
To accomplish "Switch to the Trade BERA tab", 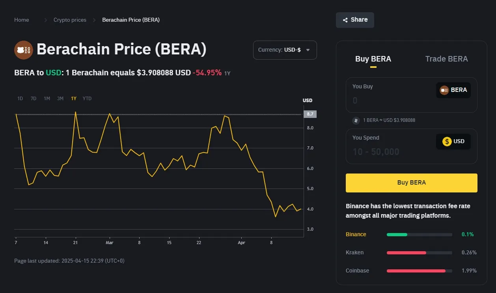I will 446,59.
